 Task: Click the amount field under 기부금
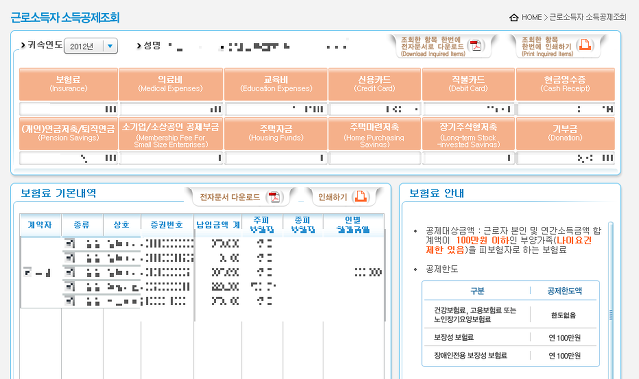[x=565, y=158]
